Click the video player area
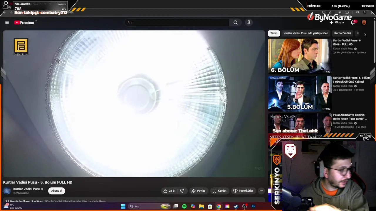The width and height of the screenshot is (376, 211). [134, 104]
